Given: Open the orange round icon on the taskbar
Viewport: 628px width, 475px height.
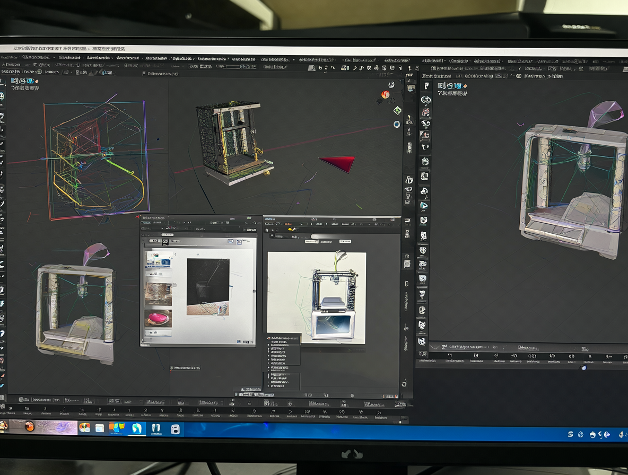Looking at the screenshot, I should pos(30,427).
